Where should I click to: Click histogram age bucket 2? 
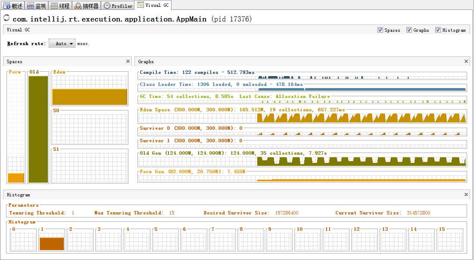point(80,240)
